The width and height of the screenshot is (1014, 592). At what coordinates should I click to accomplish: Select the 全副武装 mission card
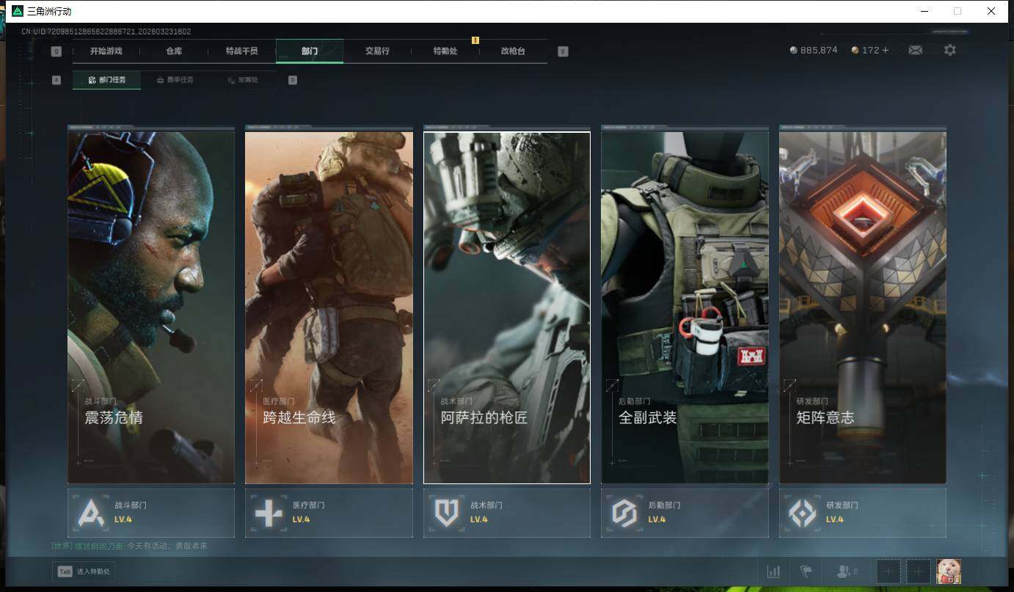685,307
